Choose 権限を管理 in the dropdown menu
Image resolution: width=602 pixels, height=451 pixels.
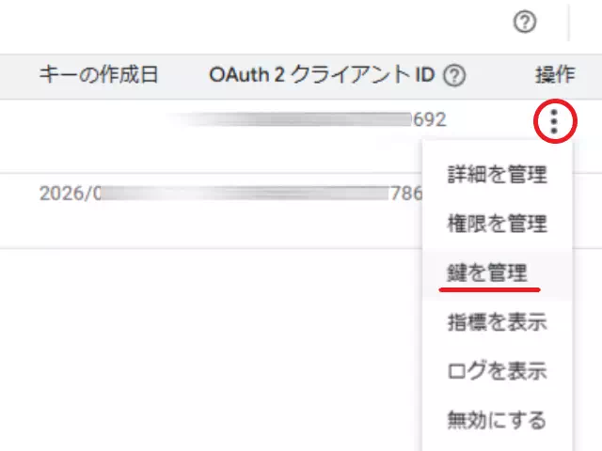[x=497, y=224]
